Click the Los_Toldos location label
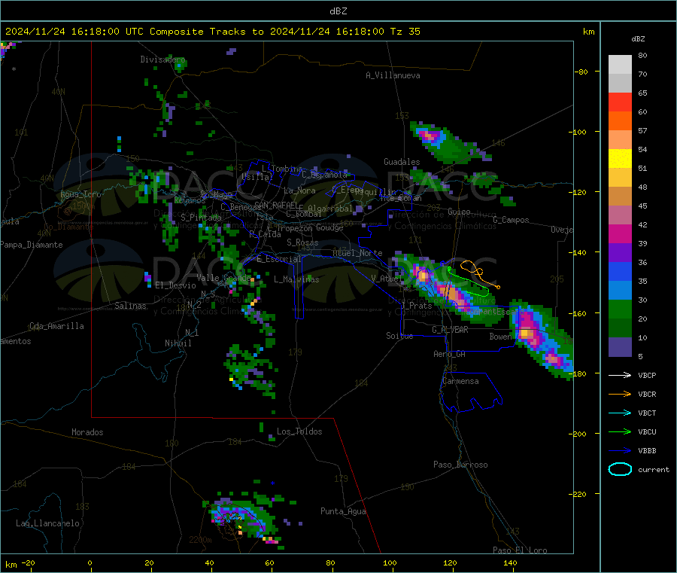 coord(299,431)
